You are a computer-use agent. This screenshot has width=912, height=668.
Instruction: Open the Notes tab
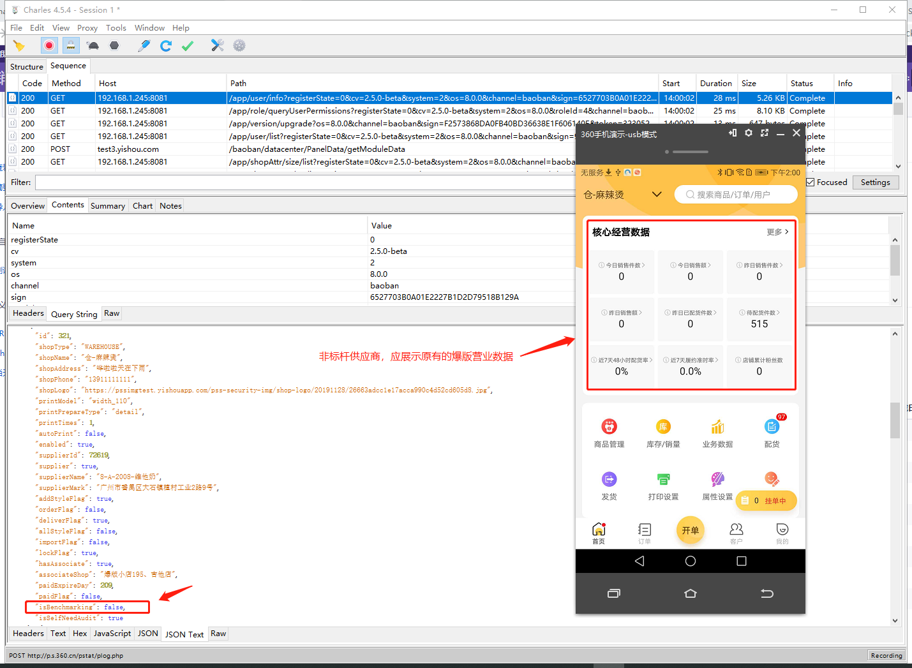(170, 205)
